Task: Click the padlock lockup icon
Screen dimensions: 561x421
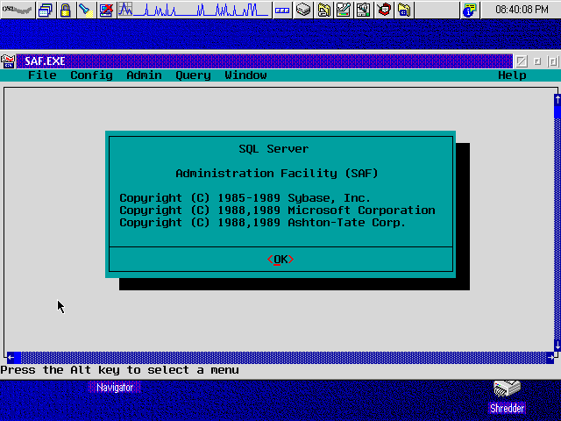Action: point(65,10)
